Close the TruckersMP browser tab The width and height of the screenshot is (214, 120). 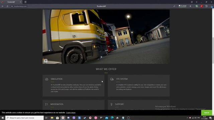[x=20, y=2]
